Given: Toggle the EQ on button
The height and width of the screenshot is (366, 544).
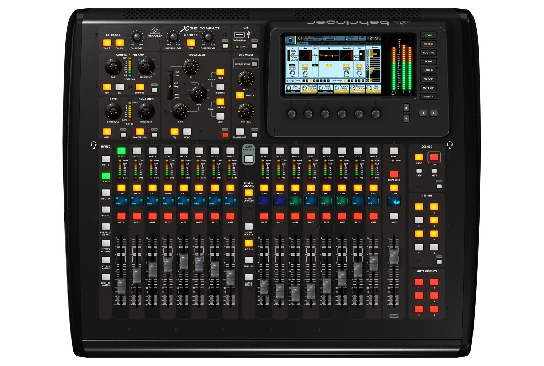Looking at the screenshot, I should (x=174, y=132).
